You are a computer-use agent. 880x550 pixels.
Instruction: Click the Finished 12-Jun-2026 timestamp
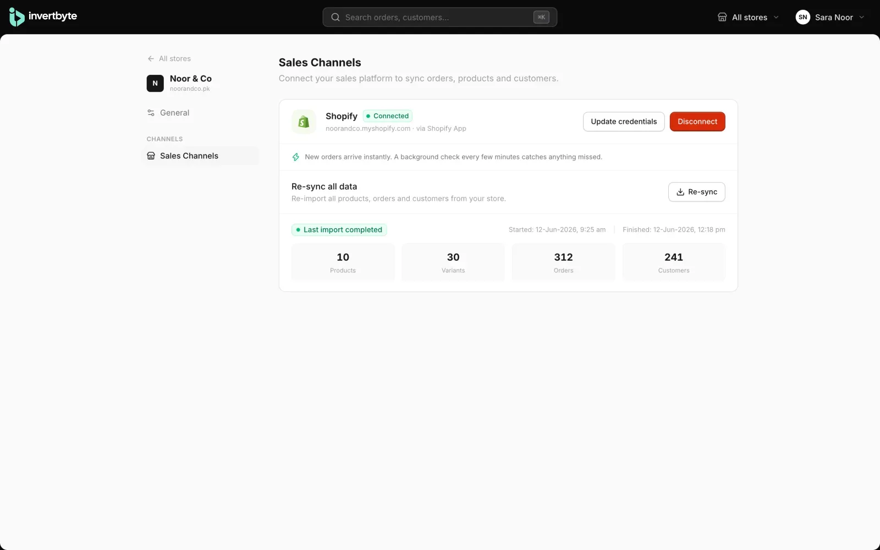pyautogui.click(x=674, y=230)
